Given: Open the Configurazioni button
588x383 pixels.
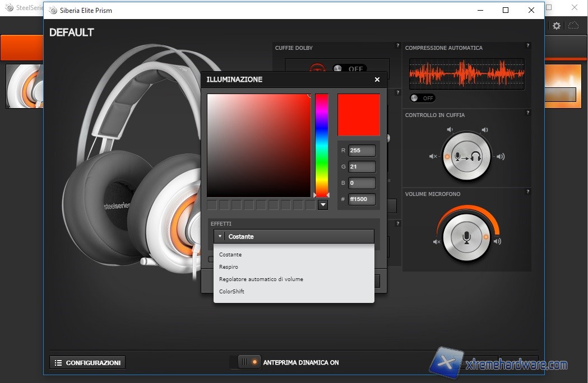Looking at the screenshot, I should [87, 363].
